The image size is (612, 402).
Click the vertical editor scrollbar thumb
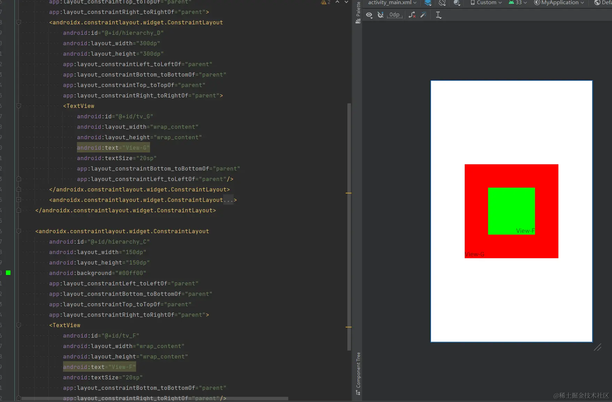click(349, 227)
